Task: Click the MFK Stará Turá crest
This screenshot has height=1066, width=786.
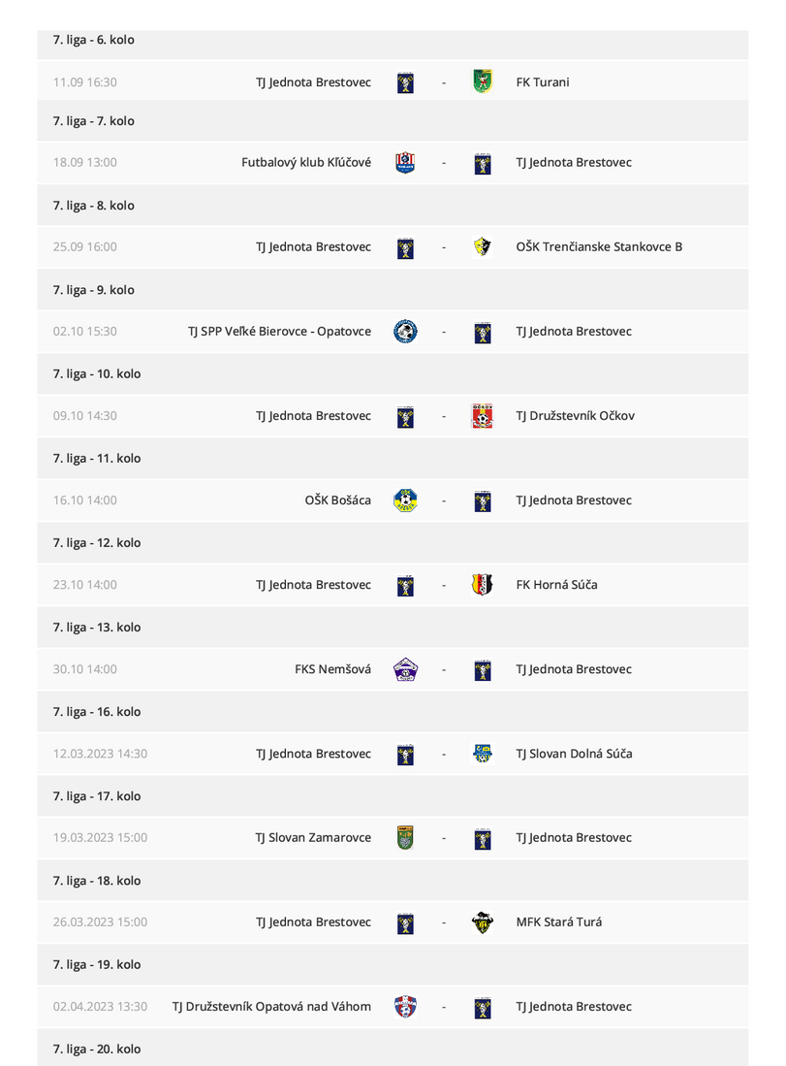Action: [483, 921]
